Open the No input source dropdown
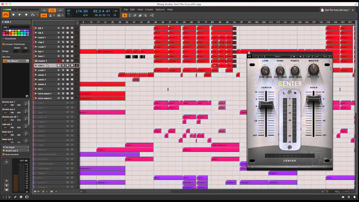The image size is (359, 202). coord(16,147)
